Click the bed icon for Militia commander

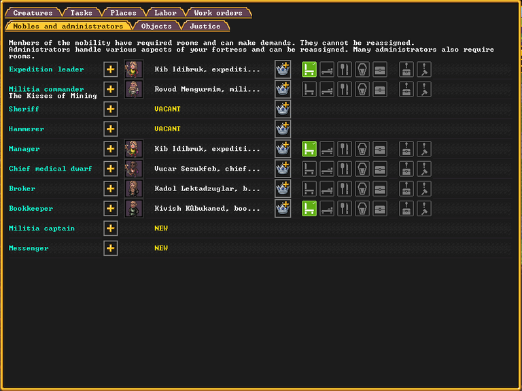pos(326,89)
